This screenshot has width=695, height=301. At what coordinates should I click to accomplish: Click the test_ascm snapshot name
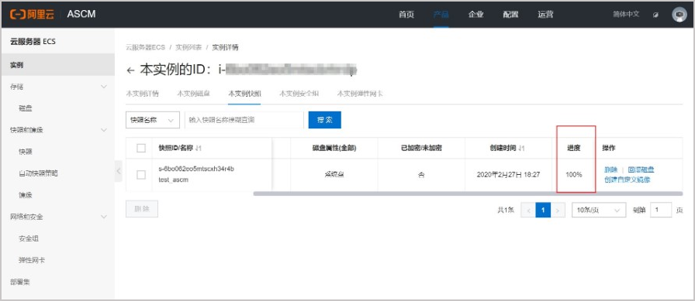(x=173, y=180)
